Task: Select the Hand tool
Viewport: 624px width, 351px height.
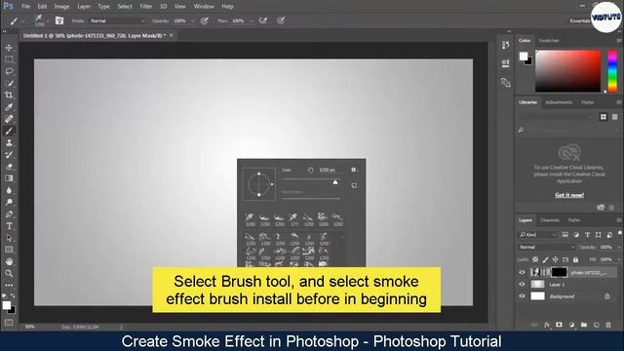Action: pyautogui.click(x=9, y=261)
